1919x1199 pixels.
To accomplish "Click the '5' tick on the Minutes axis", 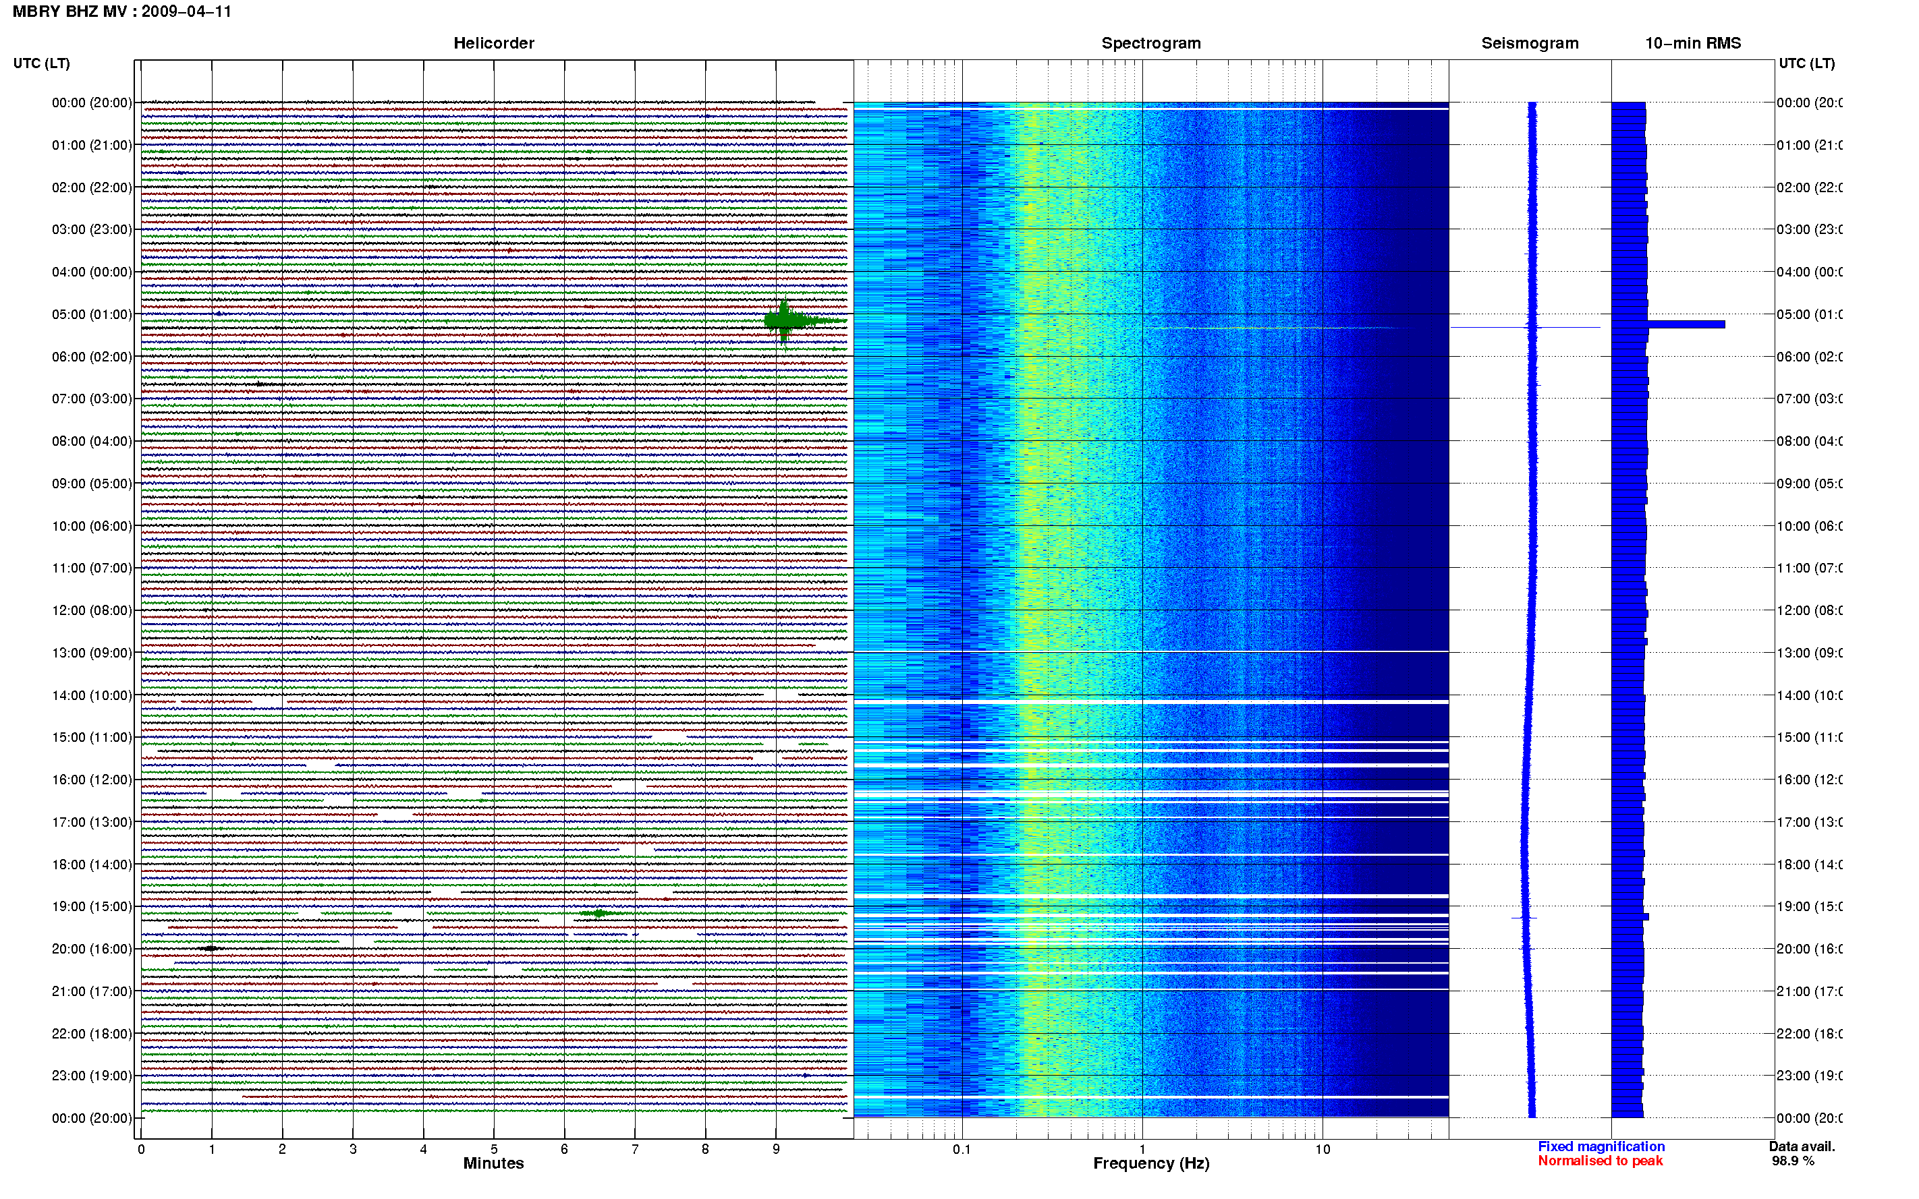I will click(493, 1149).
